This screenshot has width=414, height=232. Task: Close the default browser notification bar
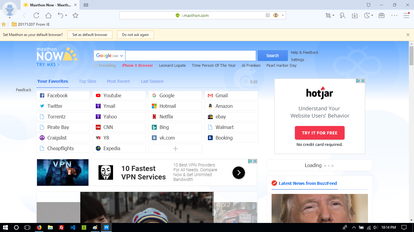408,35
